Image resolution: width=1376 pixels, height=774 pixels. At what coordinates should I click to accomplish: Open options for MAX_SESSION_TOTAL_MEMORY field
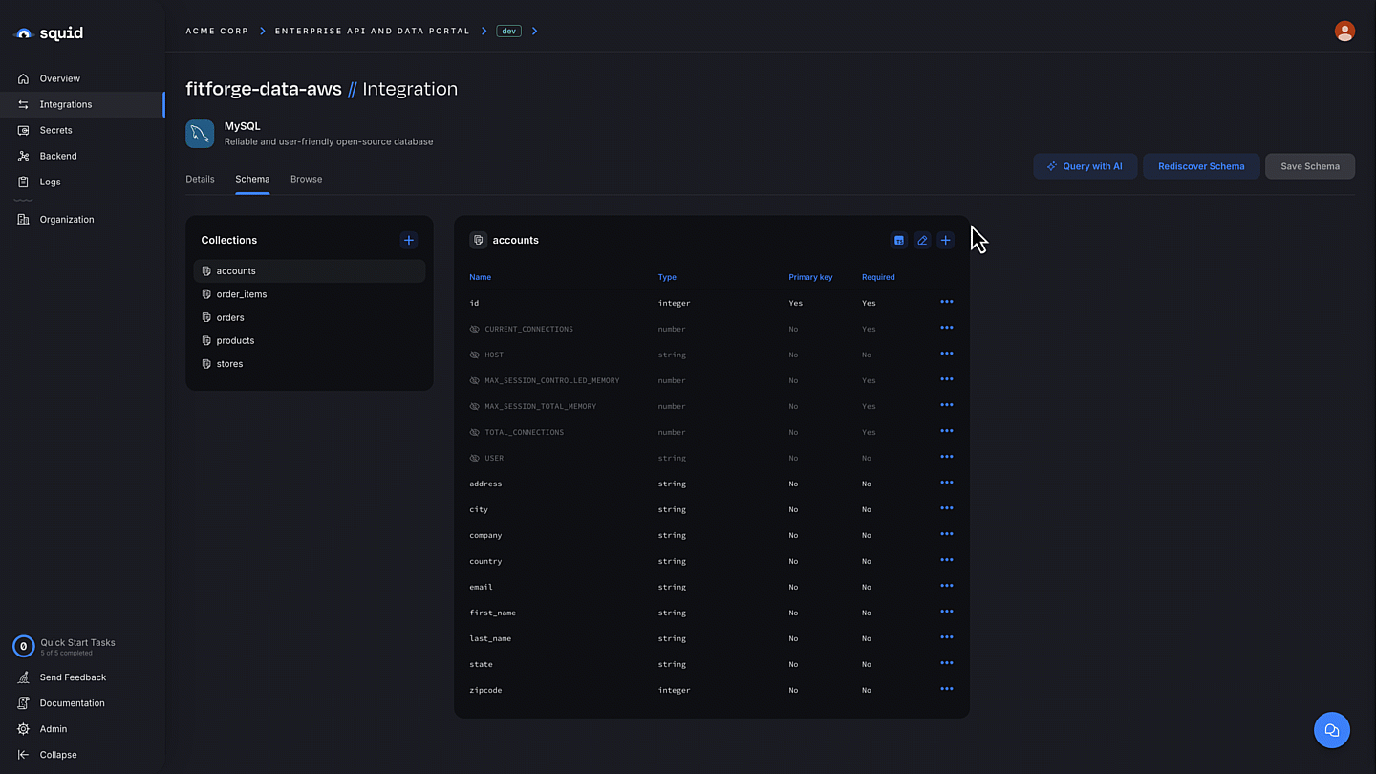[947, 405]
